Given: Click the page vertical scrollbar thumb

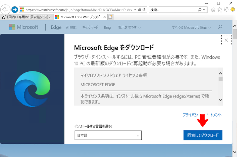Looking at the screenshot, I should 235,34.
